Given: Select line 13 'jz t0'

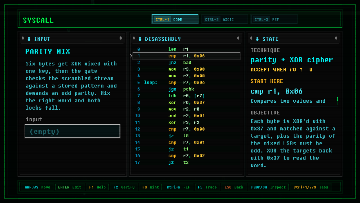Looking at the screenshot, I should click(186, 136).
